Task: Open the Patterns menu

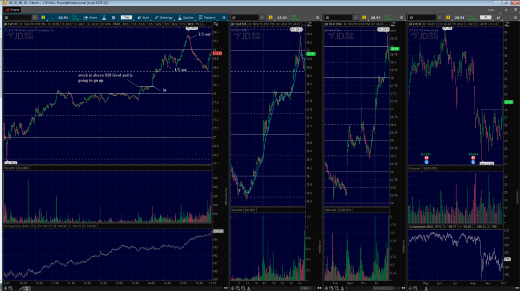Action: 207,18
